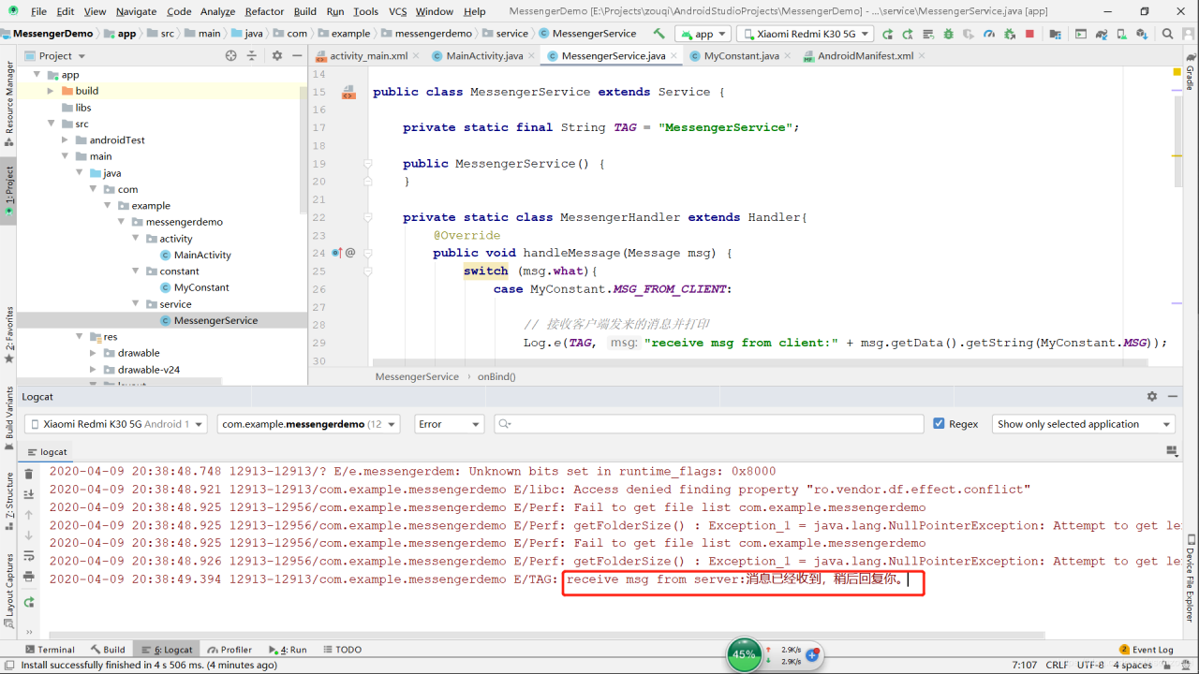Viewport: 1199px width, 674px height.
Task: Toggle soft-wrap in Logcat sidebar
Action: tap(29, 556)
